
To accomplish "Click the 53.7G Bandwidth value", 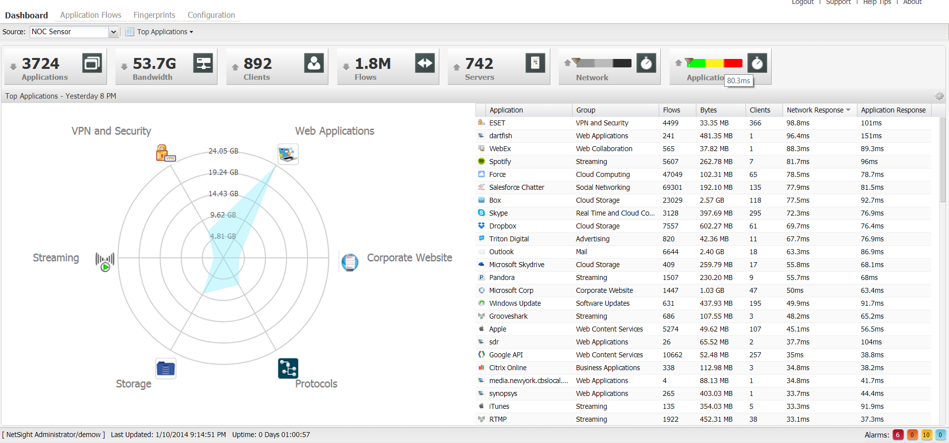I will (155, 63).
